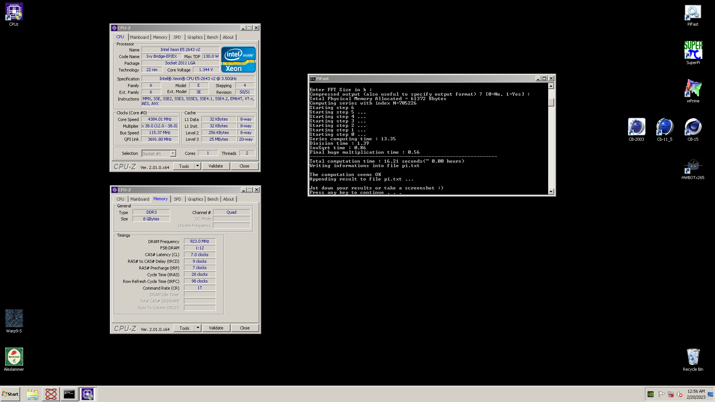This screenshot has height=402, width=715.
Task: Click the volume muted tray icon
Action: pyautogui.click(x=680, y=394)
